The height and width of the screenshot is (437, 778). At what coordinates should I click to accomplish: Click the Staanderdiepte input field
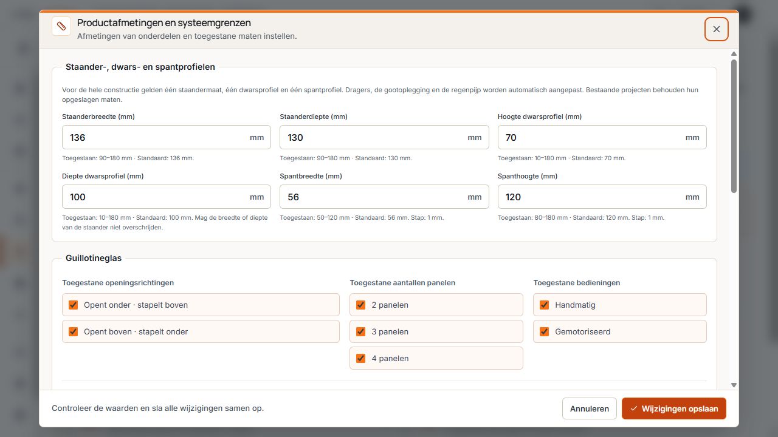click(x=384, y=137)
